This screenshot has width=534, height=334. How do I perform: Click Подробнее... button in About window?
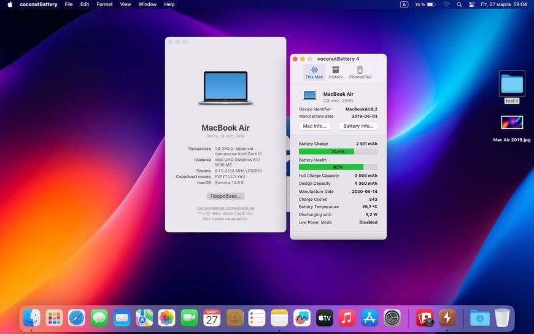click(225, 196)
